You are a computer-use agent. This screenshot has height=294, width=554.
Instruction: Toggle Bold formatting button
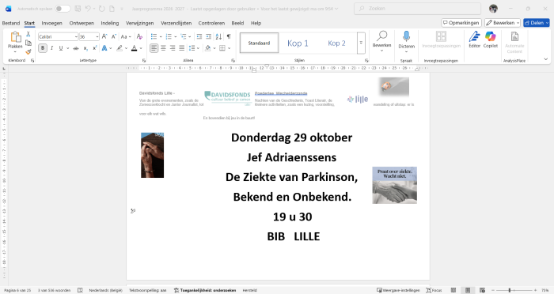click(x=43, y=48)
